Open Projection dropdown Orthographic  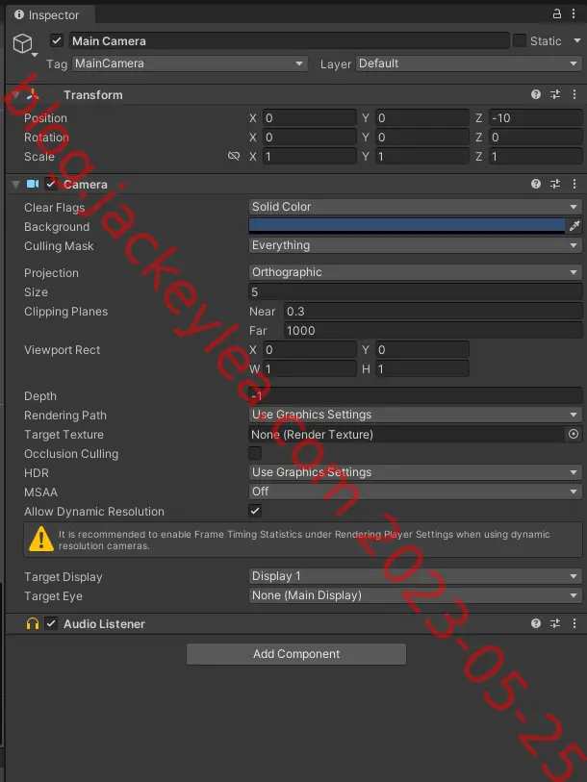[x=416, y=272]
